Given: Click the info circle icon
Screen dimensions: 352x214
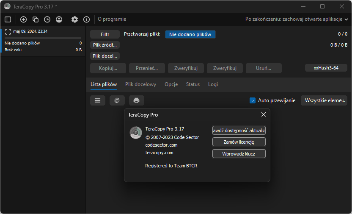Looking at the screenshot, I should coord(86,19).
